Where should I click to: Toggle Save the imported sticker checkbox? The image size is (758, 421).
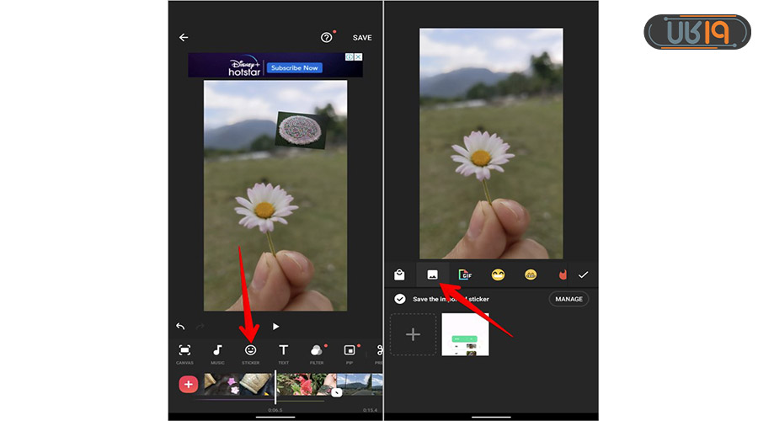(400, 299)
